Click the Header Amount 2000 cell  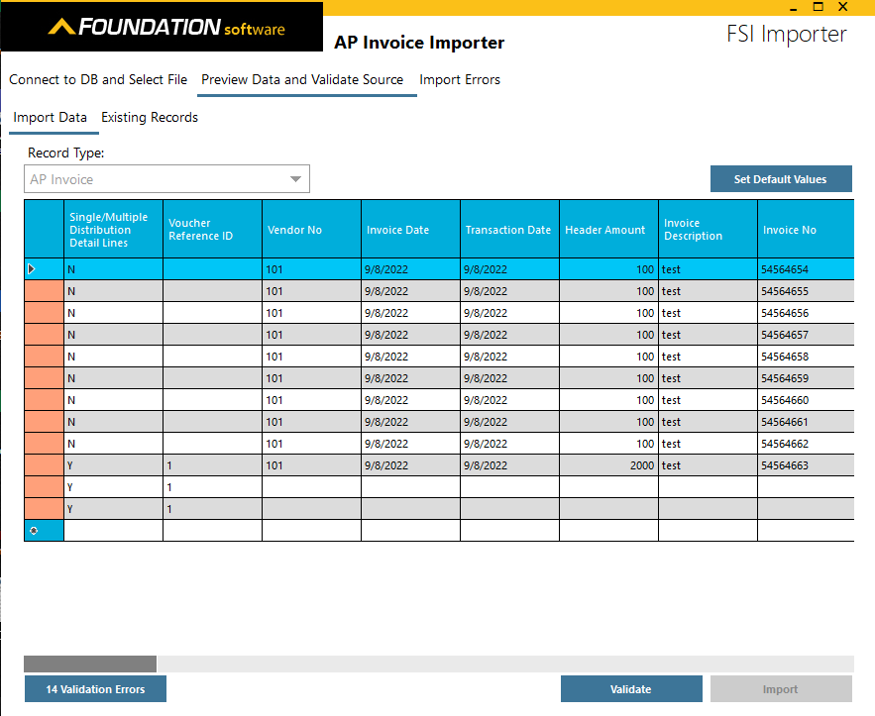point(608,465)
